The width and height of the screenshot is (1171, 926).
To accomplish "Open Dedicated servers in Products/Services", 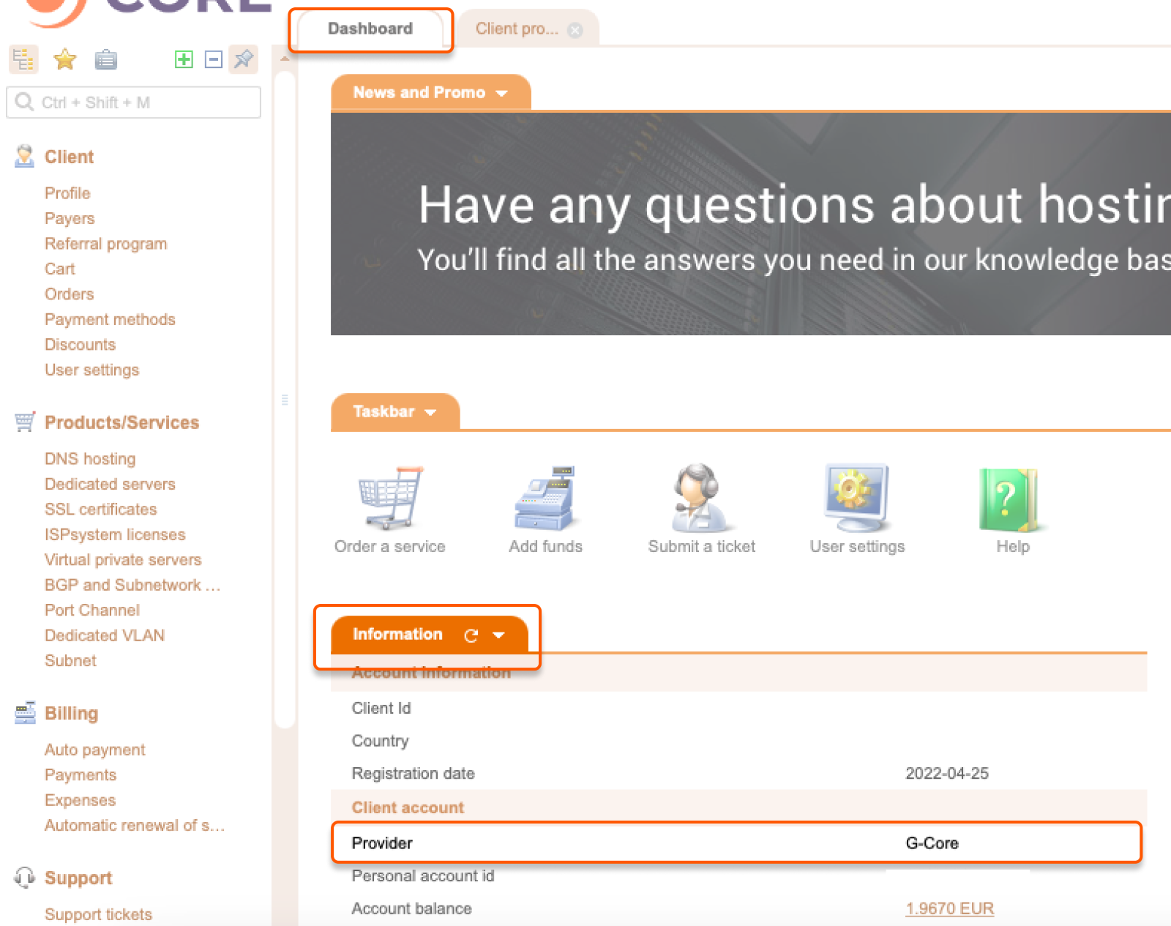I will (x=110, y=484).
